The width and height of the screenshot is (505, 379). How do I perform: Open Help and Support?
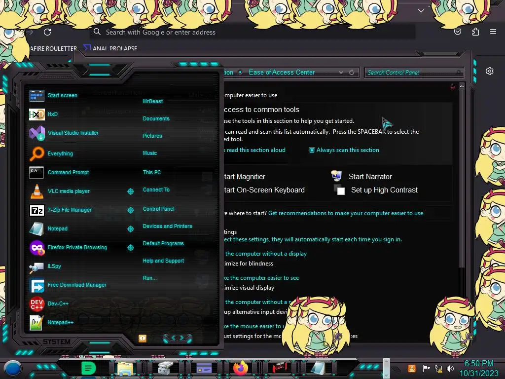[163, 261]
